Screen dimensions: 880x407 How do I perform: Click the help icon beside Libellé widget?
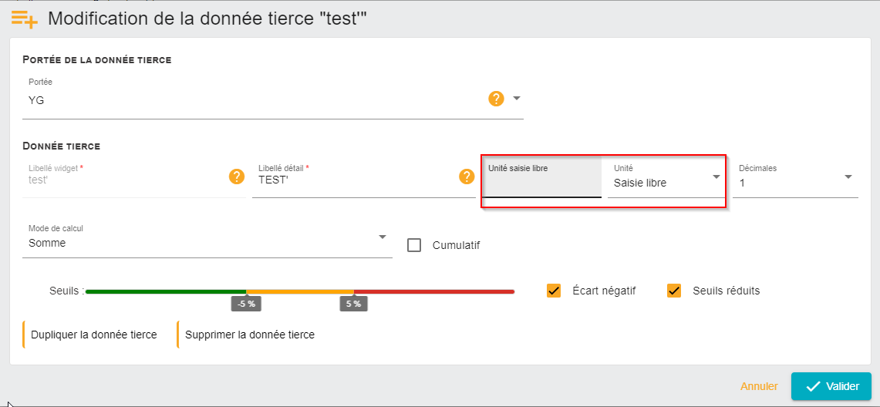coord(236,177)
